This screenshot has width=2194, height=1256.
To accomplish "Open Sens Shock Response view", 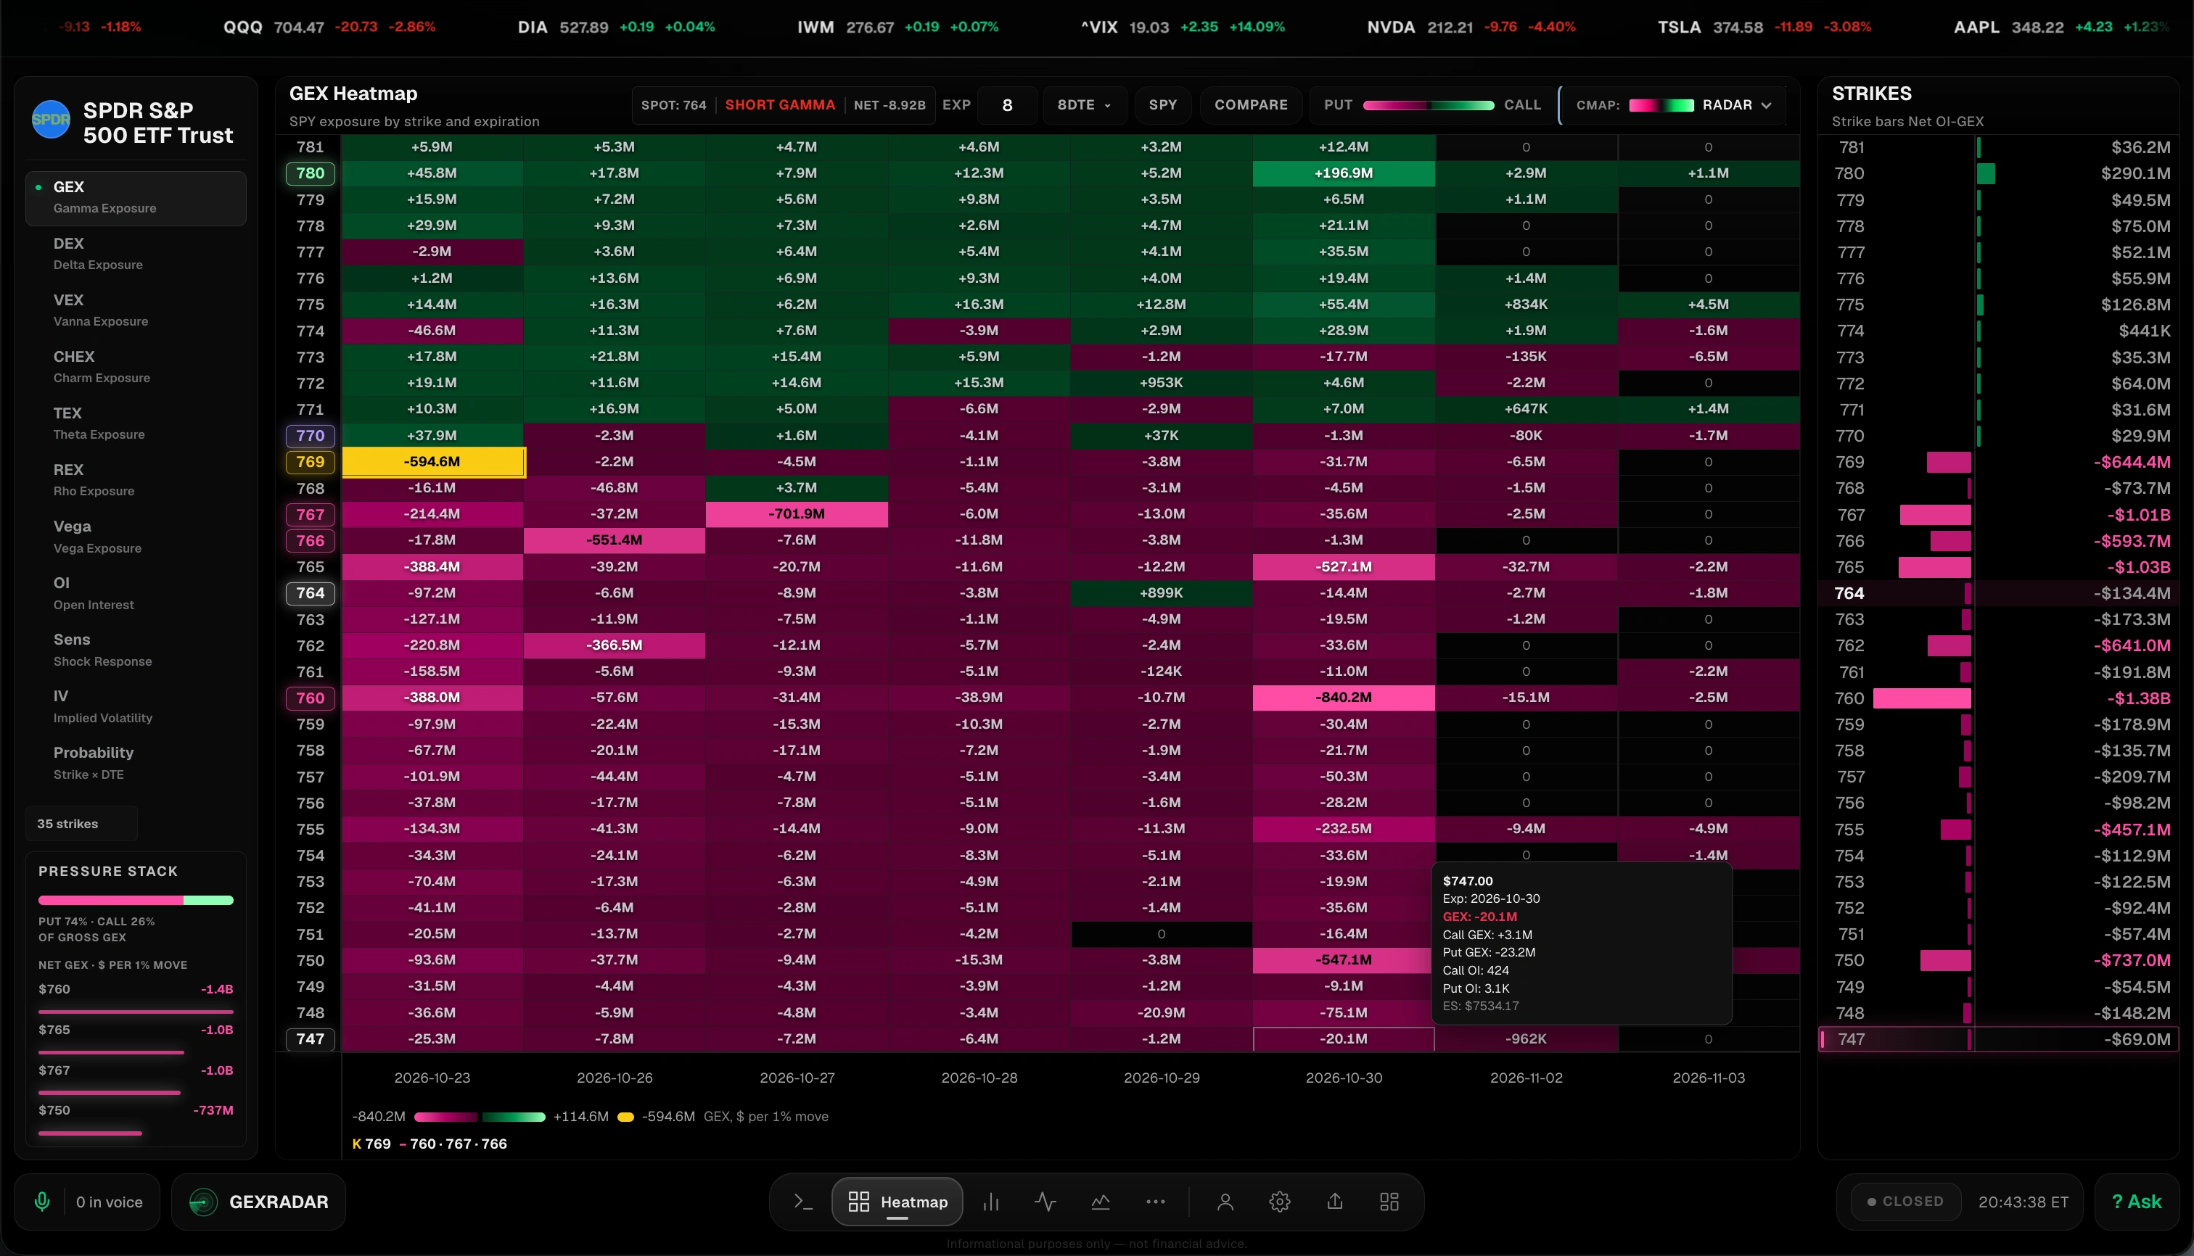I will [136, 650].
